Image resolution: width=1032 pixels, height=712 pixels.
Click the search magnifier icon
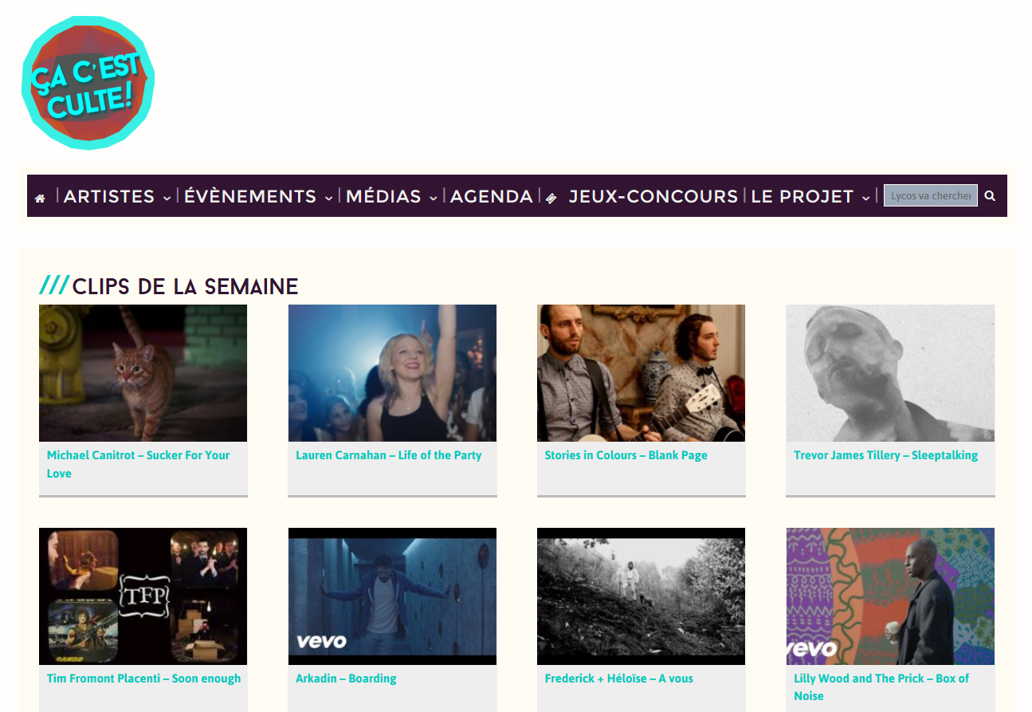[990, 195]
